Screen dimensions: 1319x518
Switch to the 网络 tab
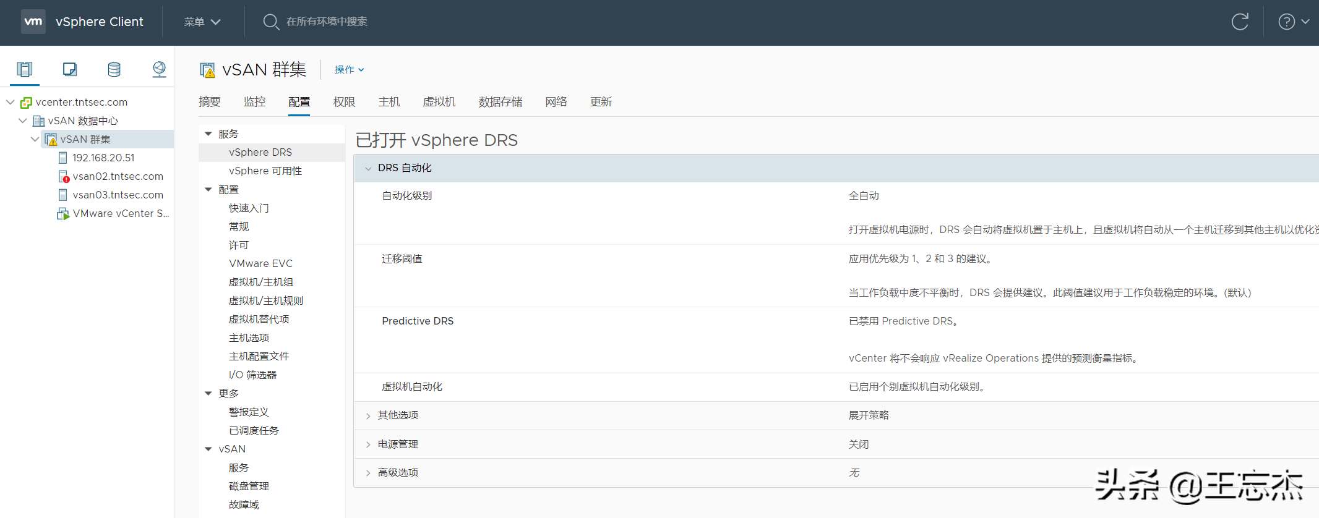(556, 102)
